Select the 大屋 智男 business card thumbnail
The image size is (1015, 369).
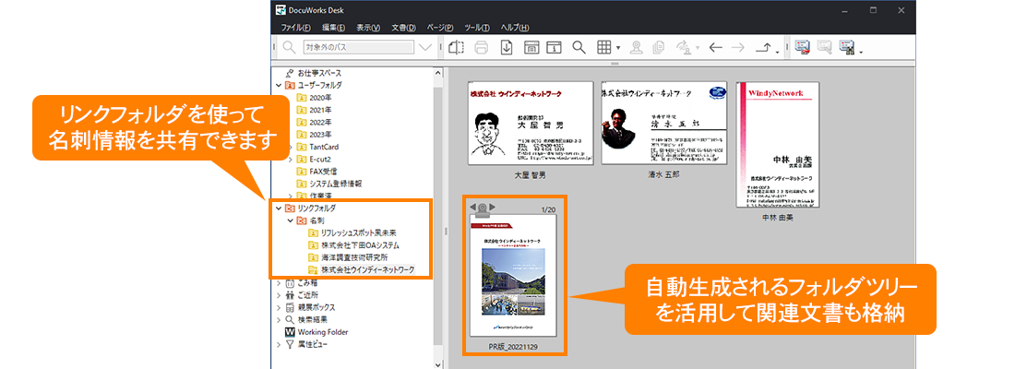click(531, 123)
